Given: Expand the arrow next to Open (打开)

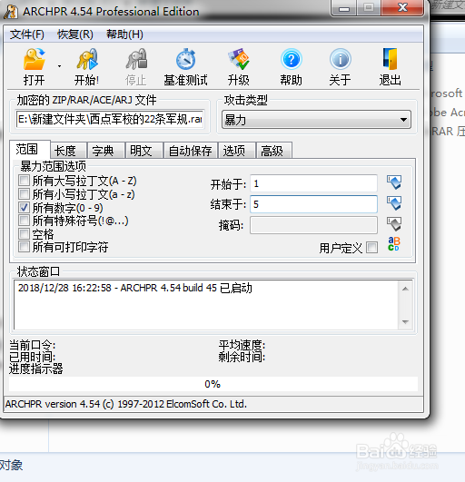Looking at the screenshot, I should 59,66.
